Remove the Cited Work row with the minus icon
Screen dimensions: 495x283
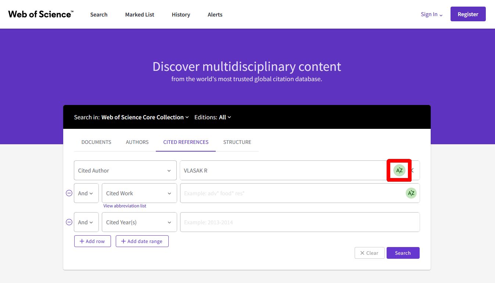[69, 193]
